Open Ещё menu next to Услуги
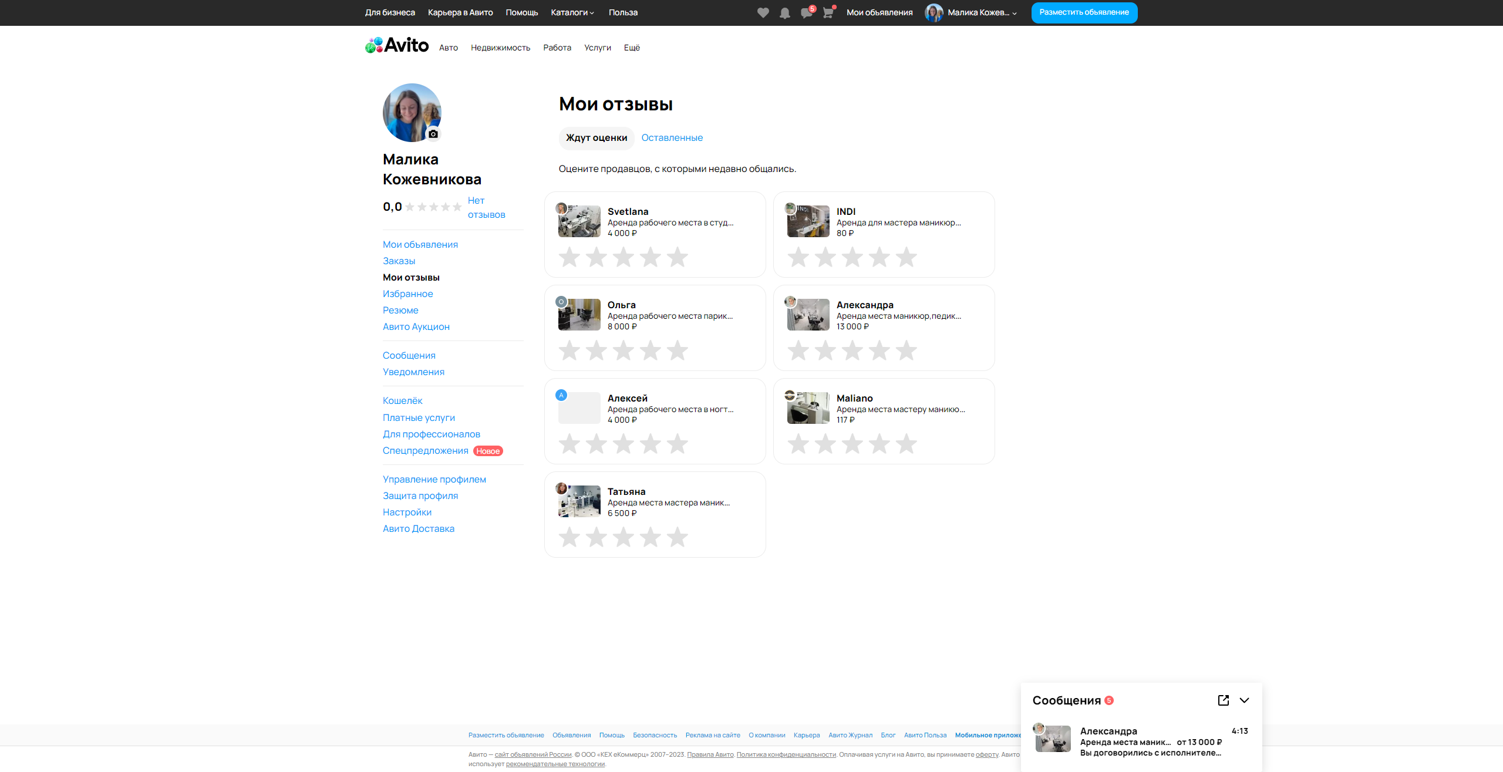Screen dimensions: 1503x772 tap(632, 48)
